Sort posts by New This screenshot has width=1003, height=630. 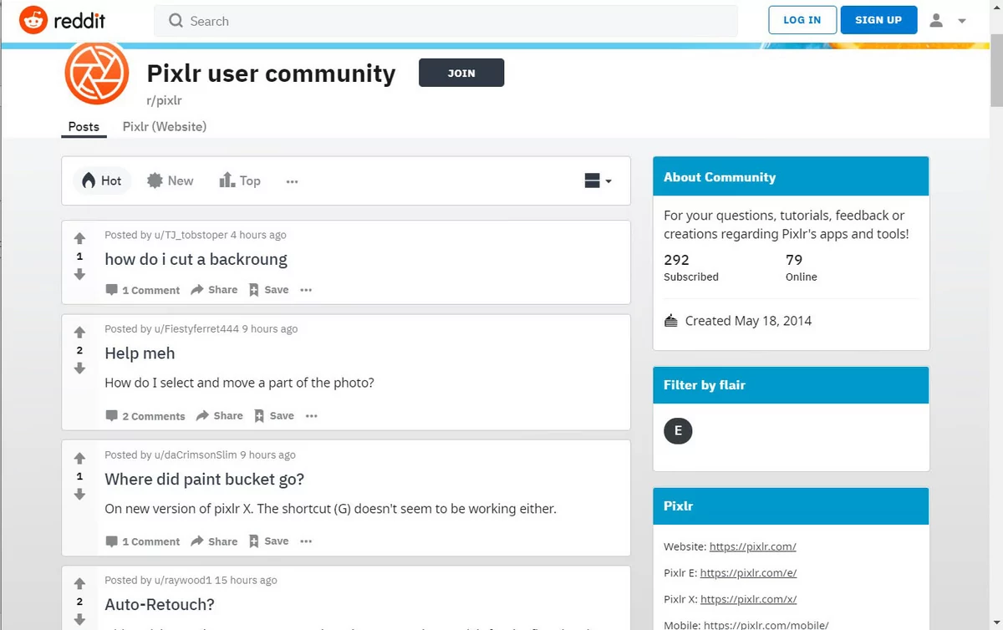click(170, 180)
